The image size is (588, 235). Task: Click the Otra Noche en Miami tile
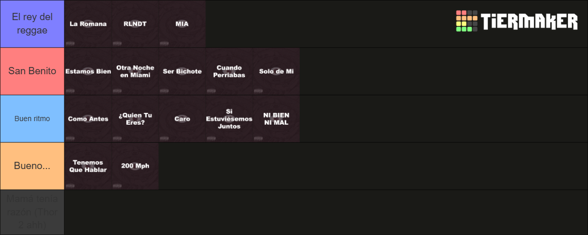coord(135,71)
